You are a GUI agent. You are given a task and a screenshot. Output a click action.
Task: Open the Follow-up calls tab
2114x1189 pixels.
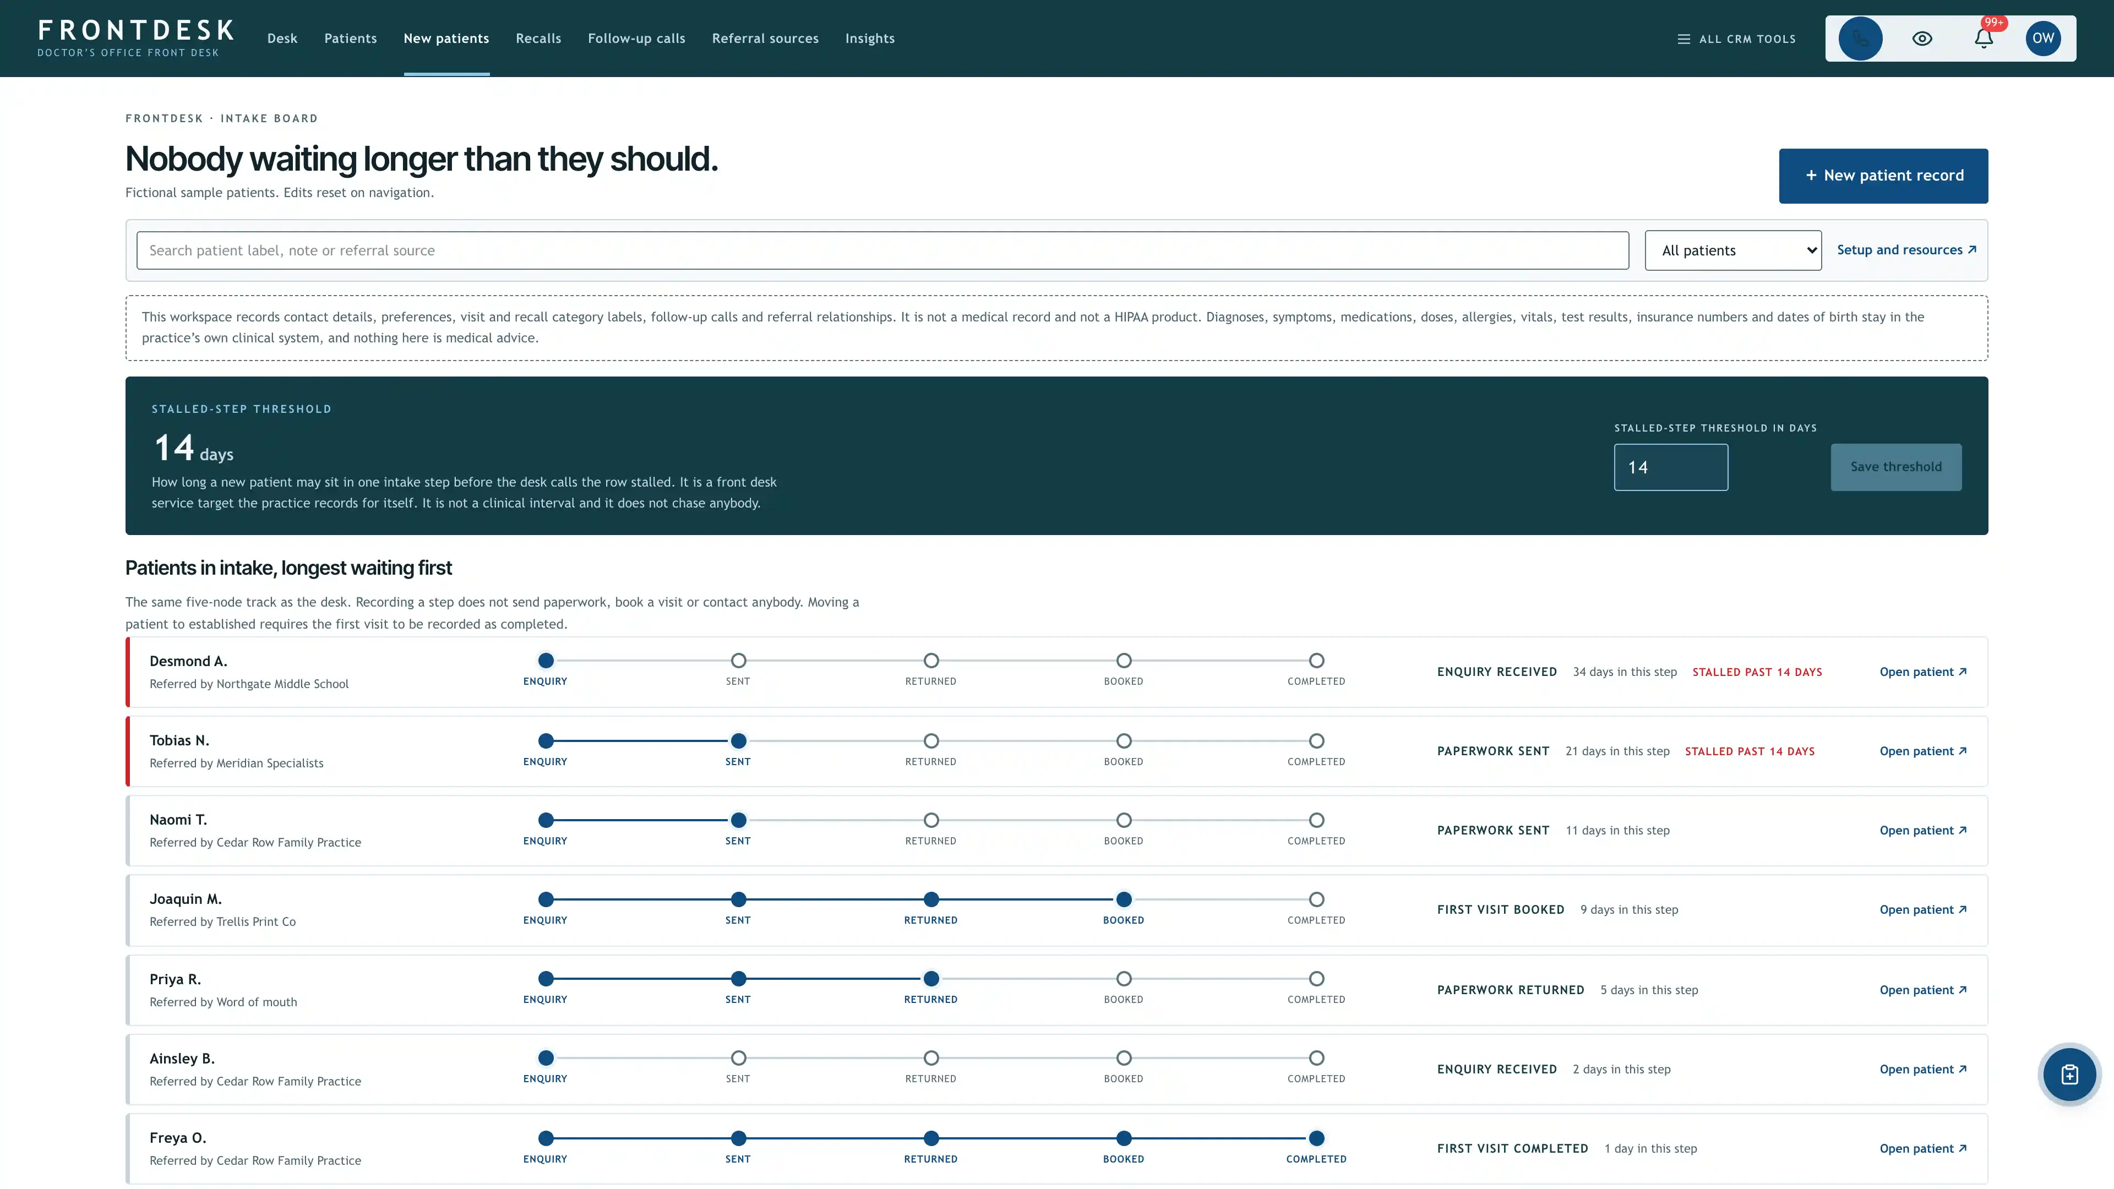click(636, 39)
